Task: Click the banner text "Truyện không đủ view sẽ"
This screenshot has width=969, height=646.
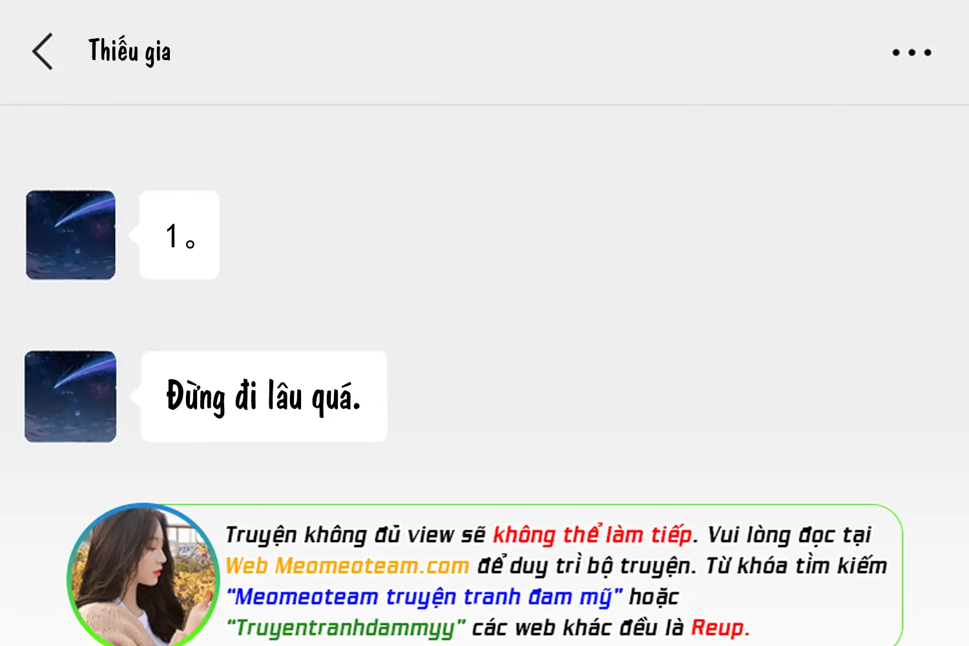Action: [x=355, y=535]
